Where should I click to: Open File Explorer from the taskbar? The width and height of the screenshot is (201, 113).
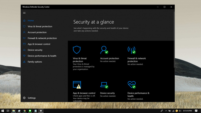[14, 111]
